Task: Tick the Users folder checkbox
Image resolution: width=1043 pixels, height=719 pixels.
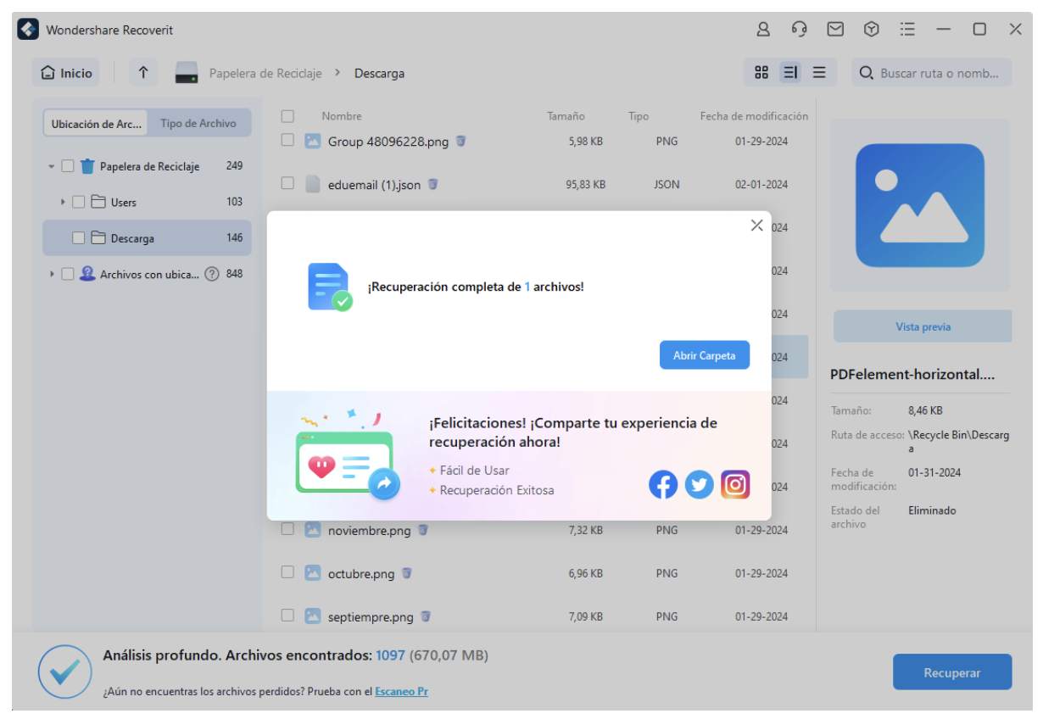Action: 78,202
